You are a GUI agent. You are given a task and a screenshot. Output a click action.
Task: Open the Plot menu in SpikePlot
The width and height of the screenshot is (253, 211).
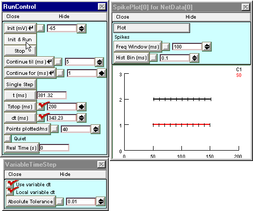click(x=151, y=28)
